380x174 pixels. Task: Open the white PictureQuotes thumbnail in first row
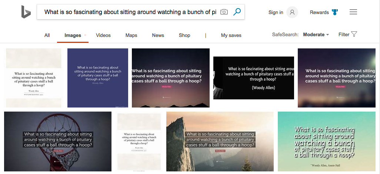point(34,78)
